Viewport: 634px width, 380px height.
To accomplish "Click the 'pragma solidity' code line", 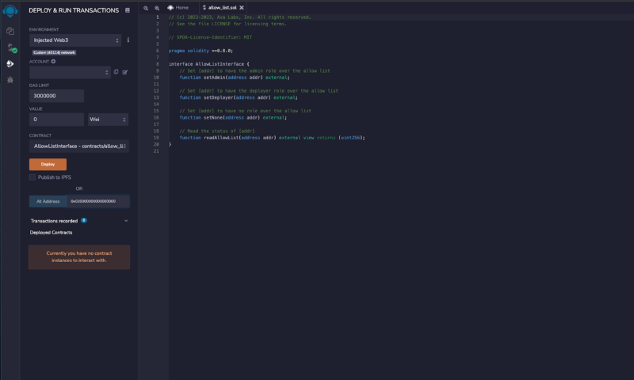I will point(201,51).
